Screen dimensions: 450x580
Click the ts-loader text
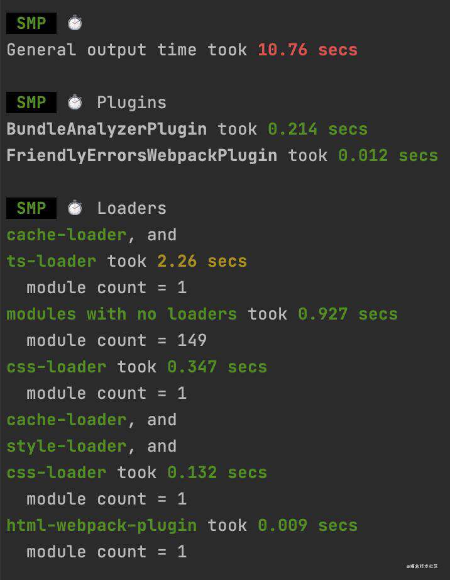[52, 261]
